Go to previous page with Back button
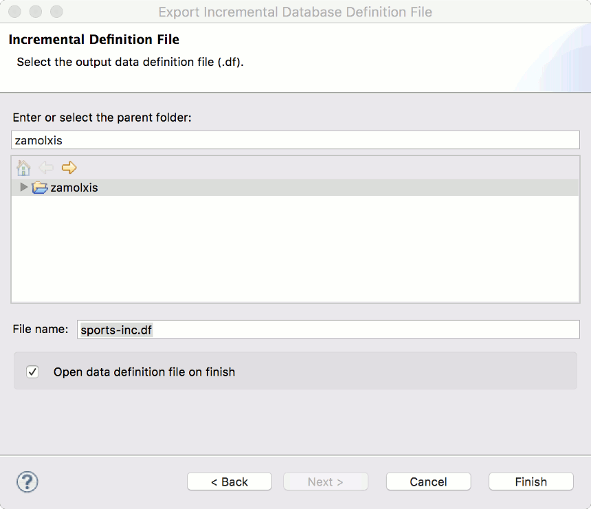Image resolution: width=591 pixels, height=509 pixels. click(x=230, y=482)
